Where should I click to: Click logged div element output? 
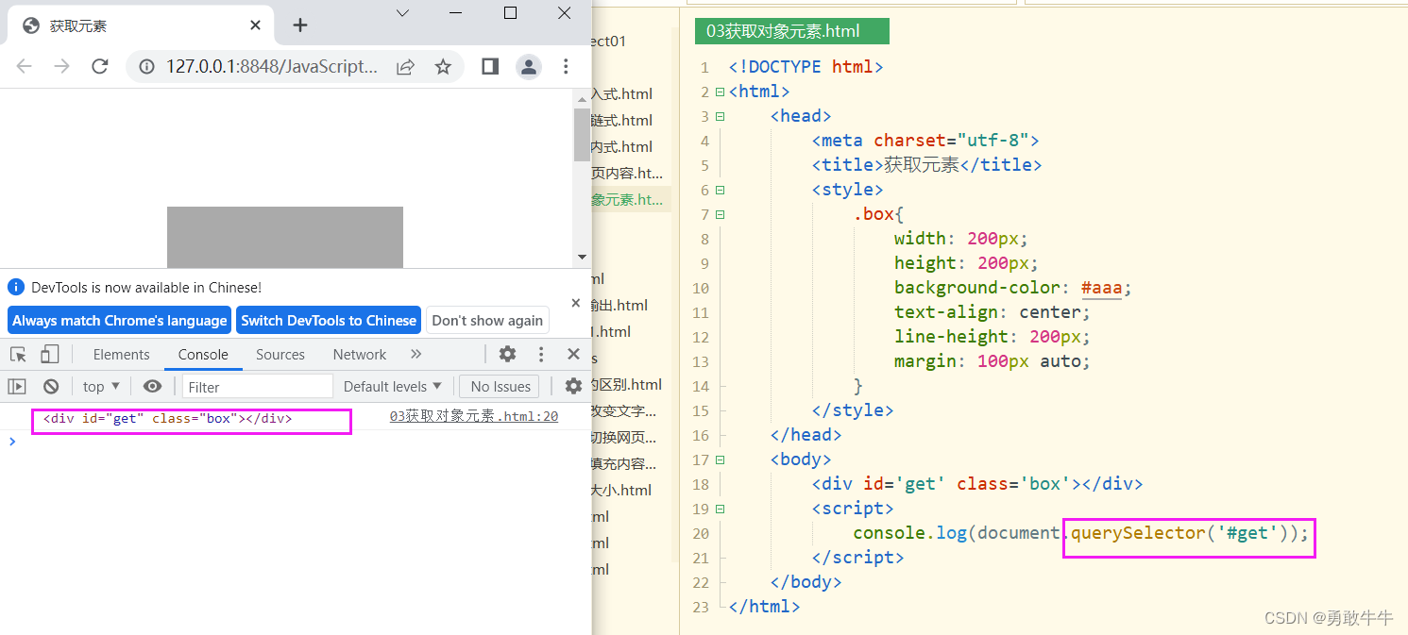point(168,418)
